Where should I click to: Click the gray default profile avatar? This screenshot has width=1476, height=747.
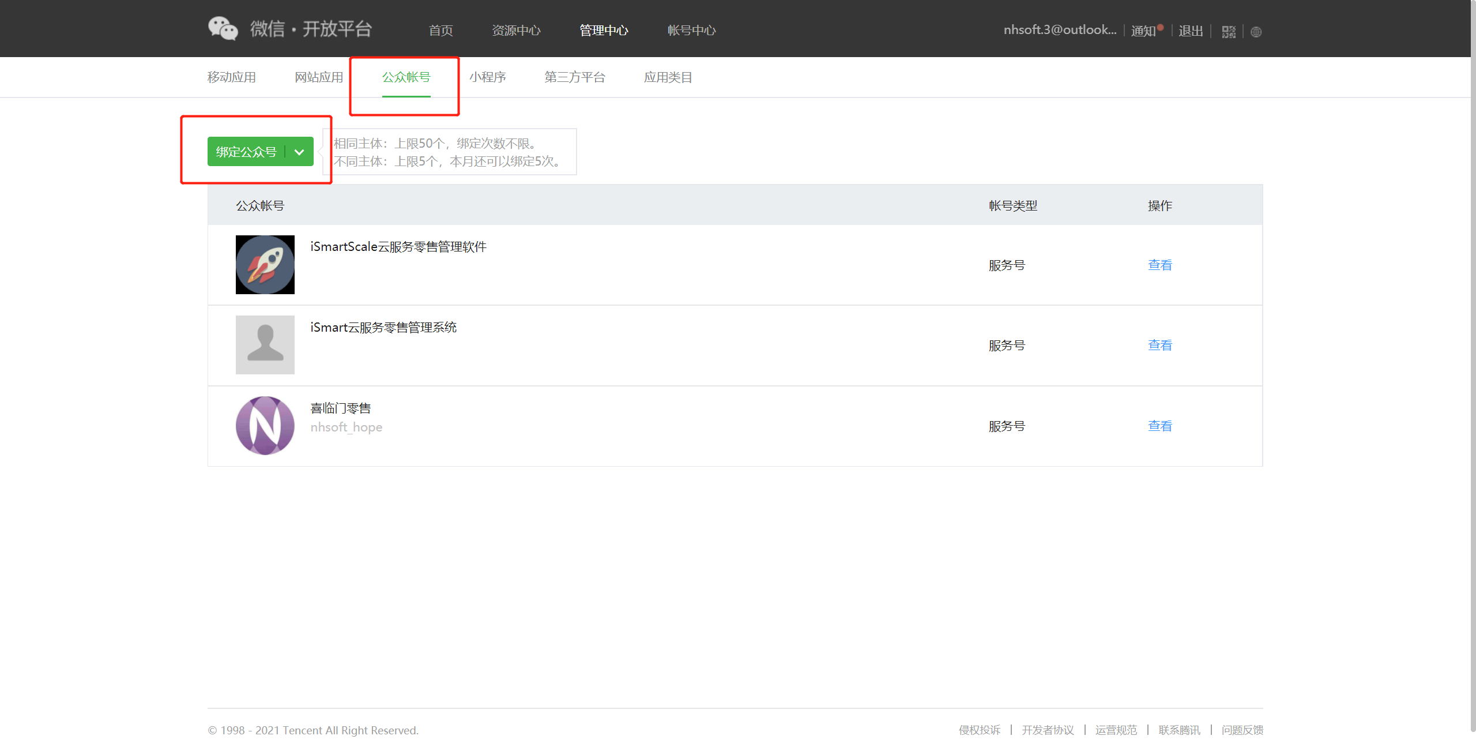pyautogui.click(x=265, y=345)
